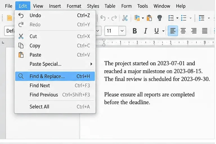Open the Table menu

click(x=110, y=6)
